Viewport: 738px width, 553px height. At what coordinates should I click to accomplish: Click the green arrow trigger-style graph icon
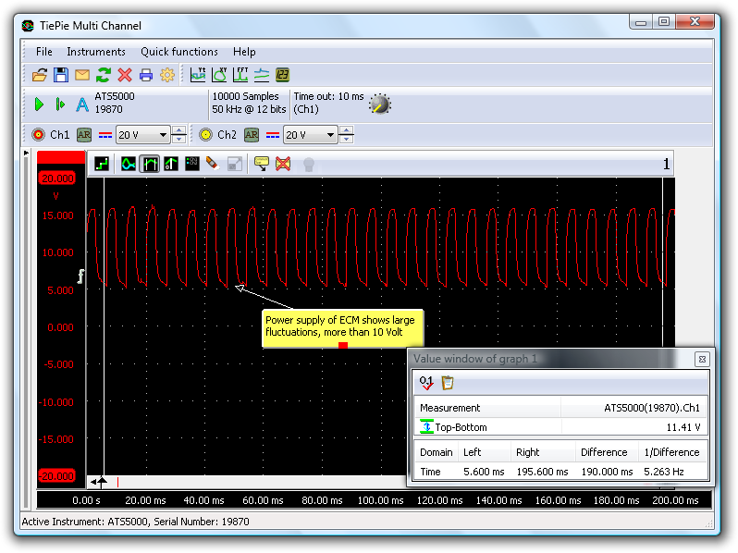click(171, 164)
